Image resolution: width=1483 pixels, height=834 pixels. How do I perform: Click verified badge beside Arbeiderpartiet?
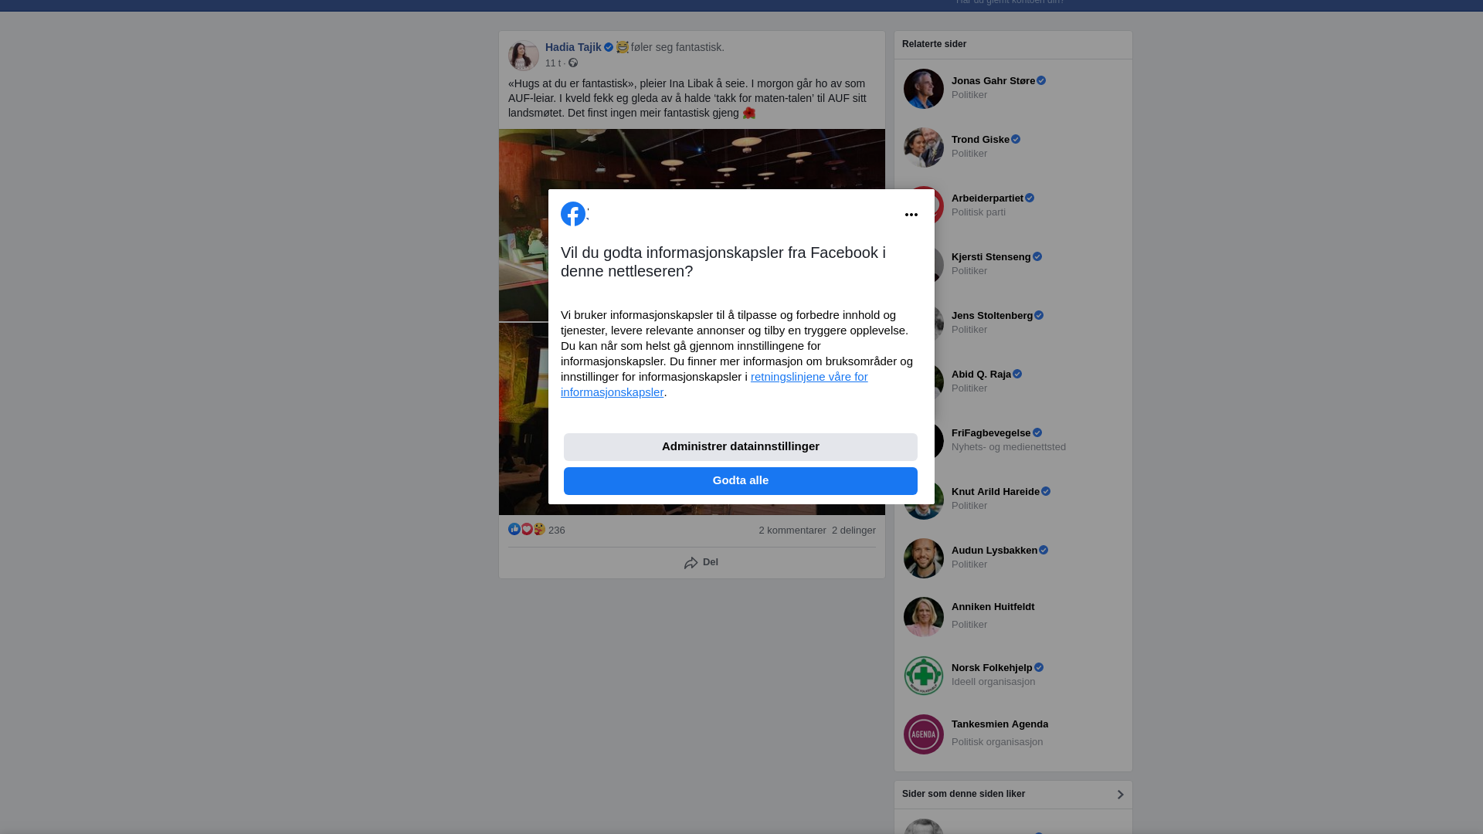[1030, 198]
